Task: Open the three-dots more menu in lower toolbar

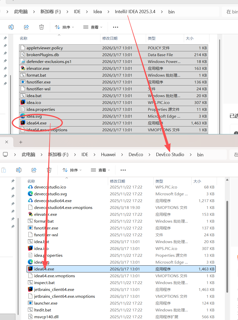Action: coord(123,170)
